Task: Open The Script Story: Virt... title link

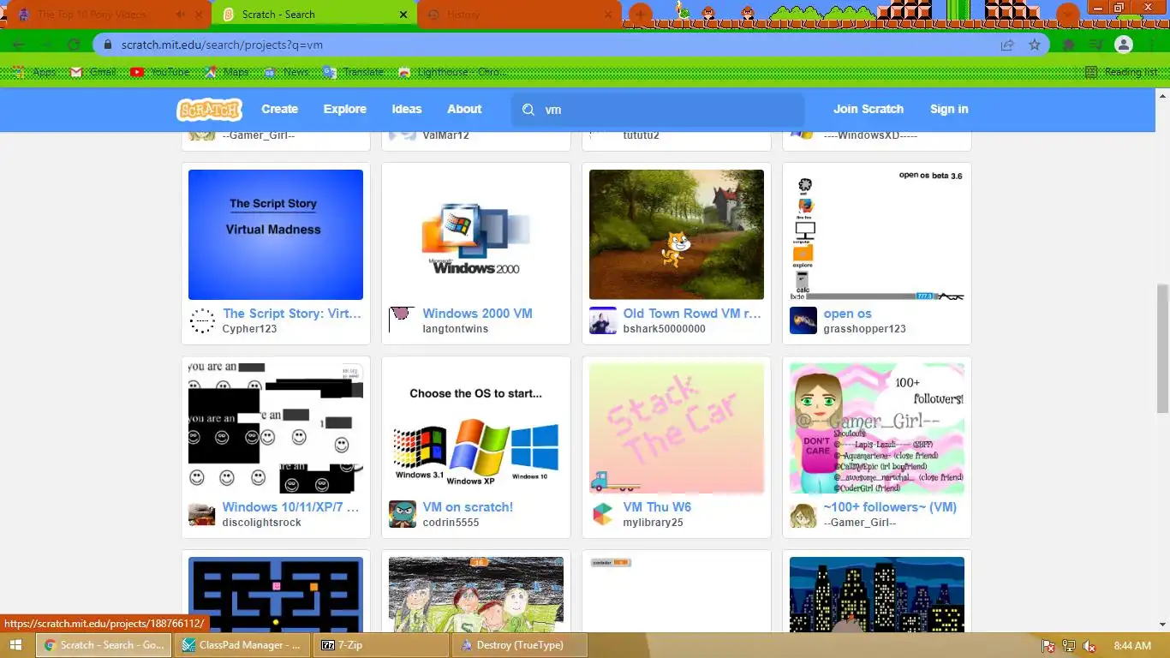Action: (292, 314)
